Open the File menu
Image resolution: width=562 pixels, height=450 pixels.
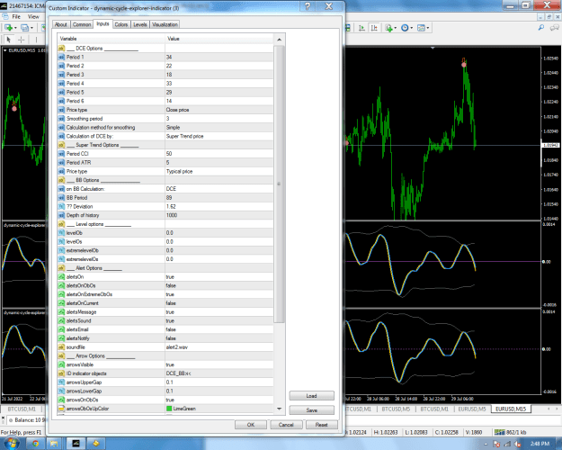(x=16, y=16)
